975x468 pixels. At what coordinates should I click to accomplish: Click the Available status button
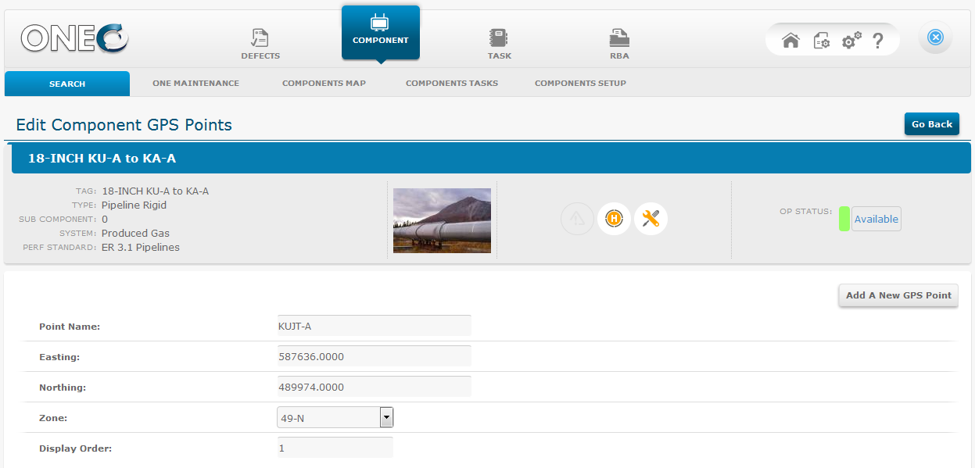click(x=876, y=219)
